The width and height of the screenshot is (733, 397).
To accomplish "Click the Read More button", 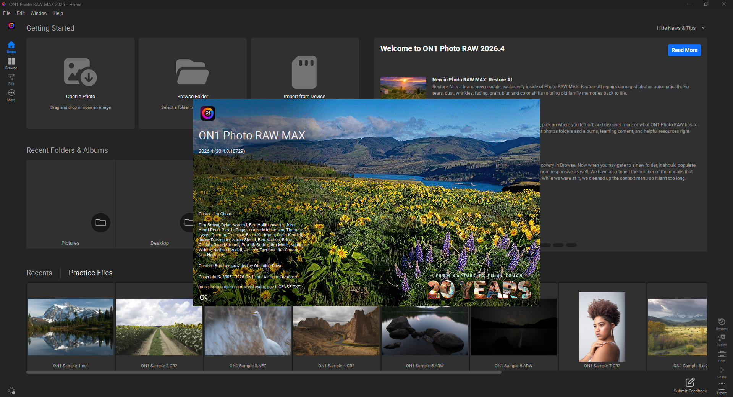I will (x=684, y=50).
